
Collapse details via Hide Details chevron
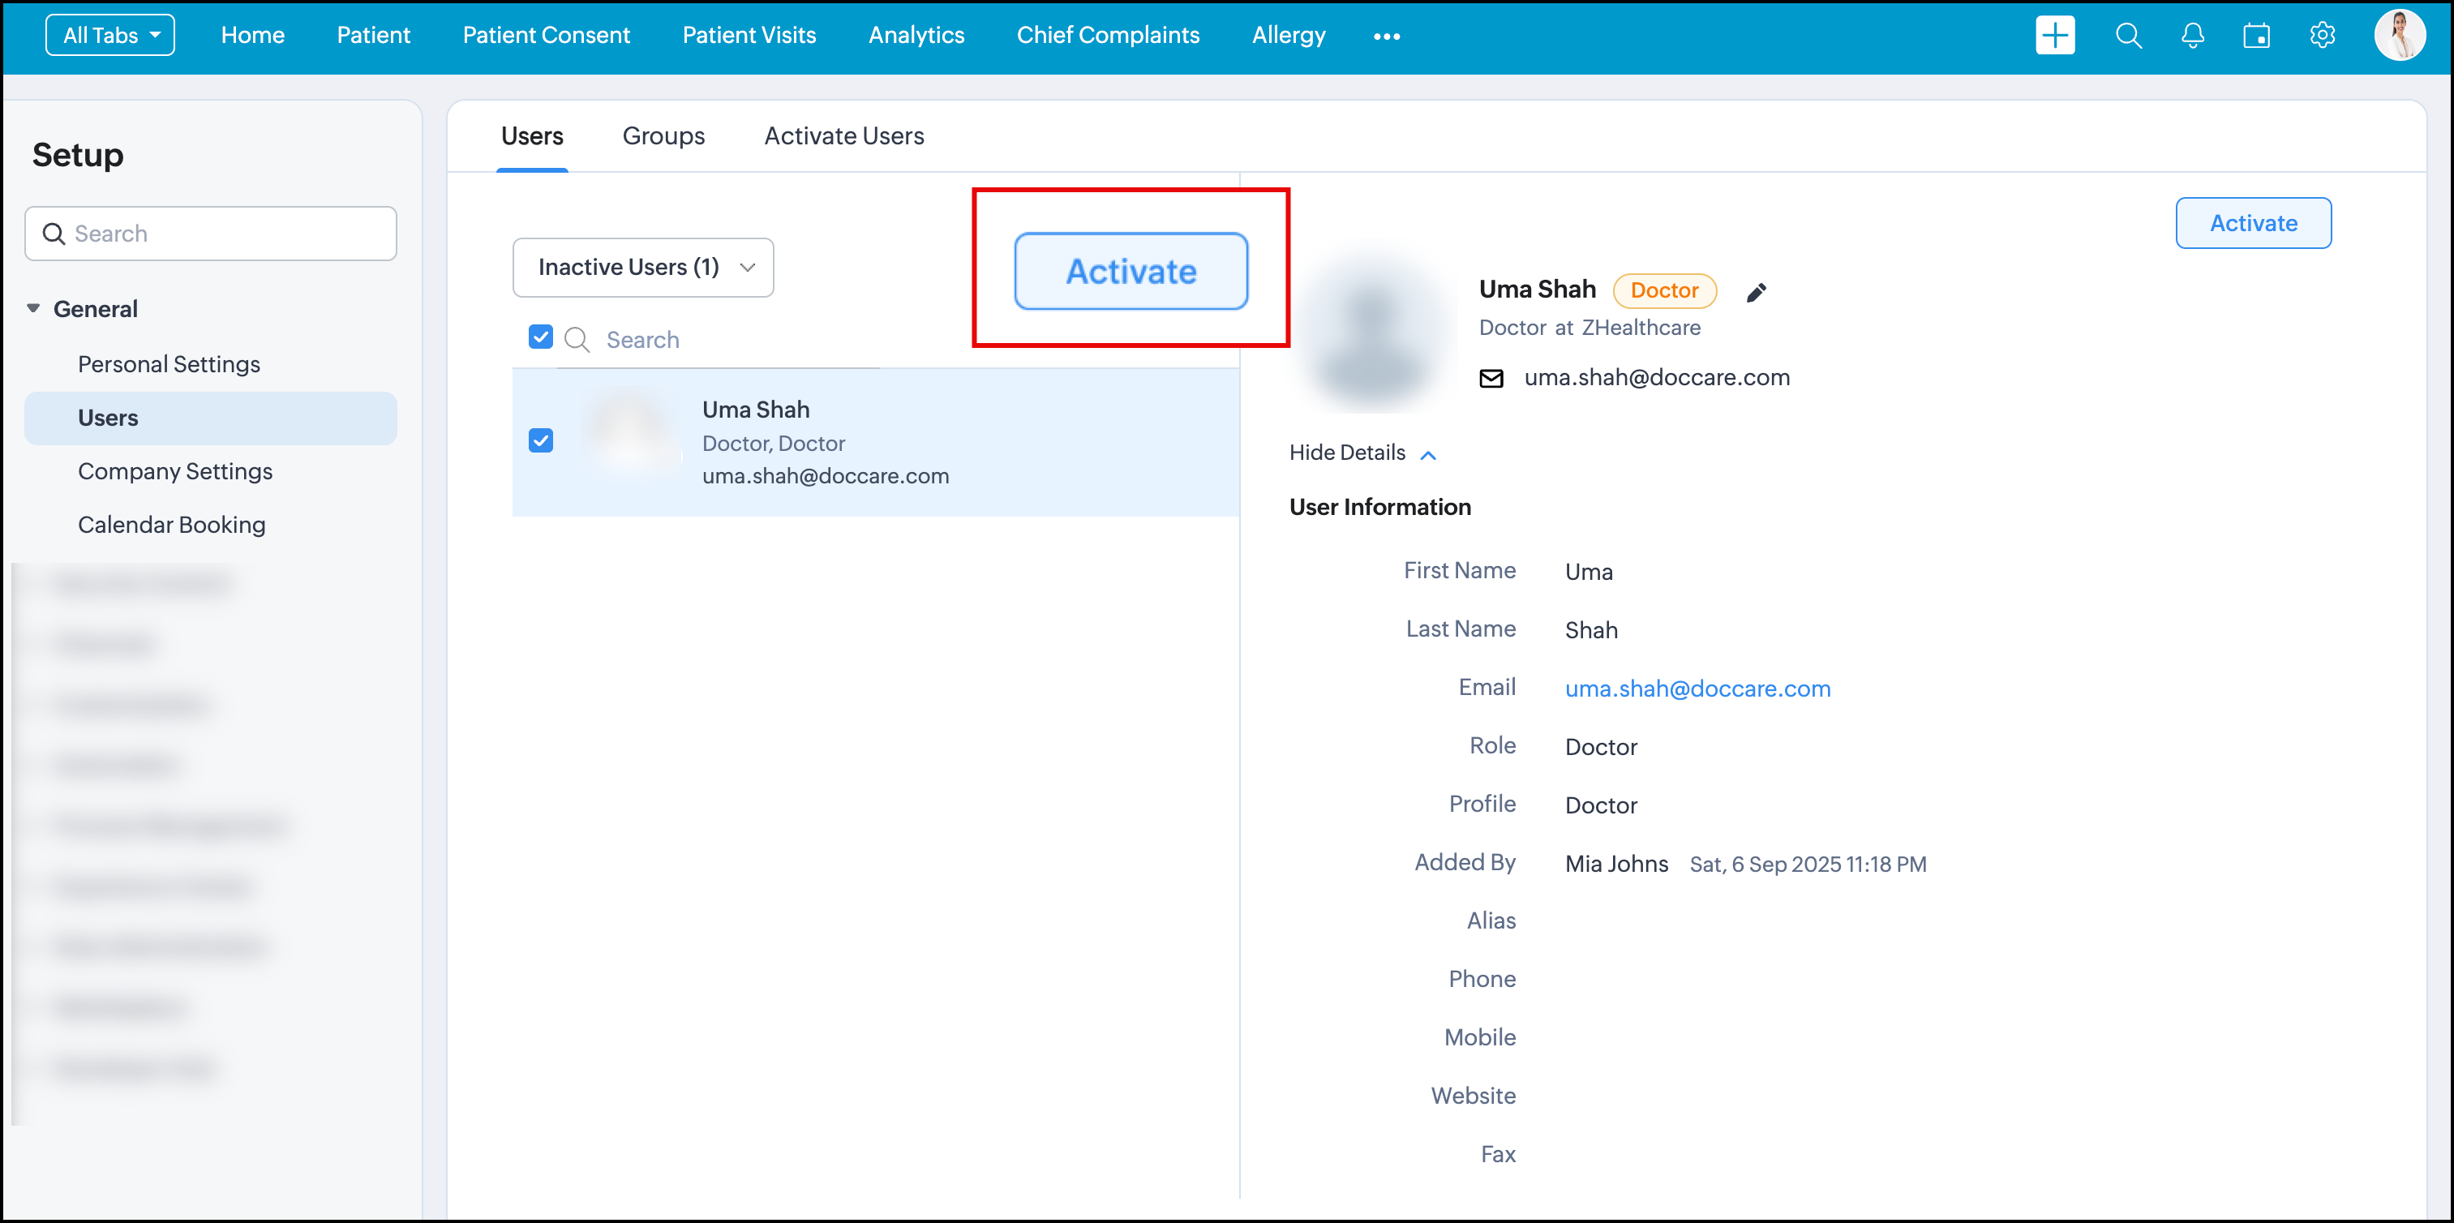pyautogui.click(x=1427, y=454)
